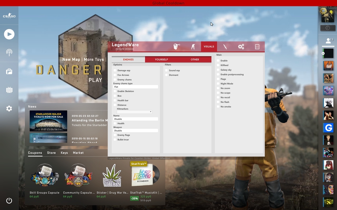
Task: Open the Watch TV icon in sidebar
Action: pos(9,90)
